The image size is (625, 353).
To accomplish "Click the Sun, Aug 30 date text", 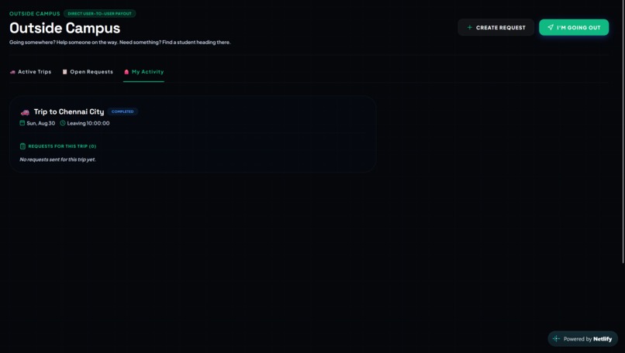I will (40, 123).
